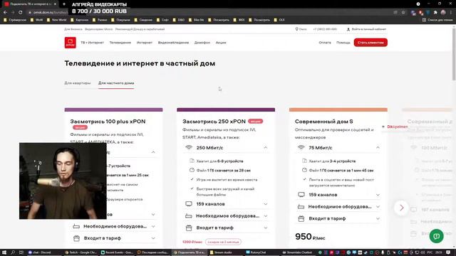The width and height of the screenshot is (456, 256).
Task: Click Входит в тариф icon in Засмотрись 250 card
Action: pyautogui.click(x=189, y=228)
